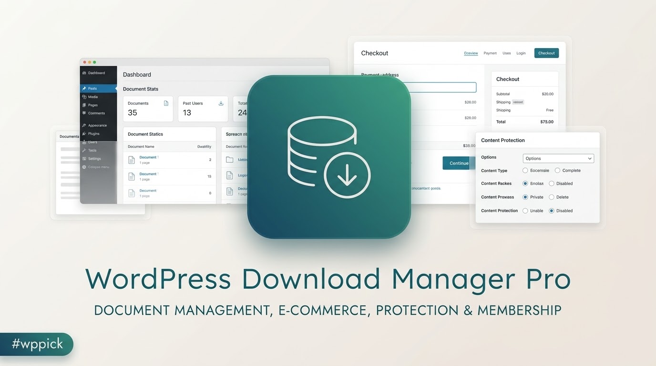The image size is (656, 366).
Task: Click the Collapse menu arrow icon
Action: (84, 167)
